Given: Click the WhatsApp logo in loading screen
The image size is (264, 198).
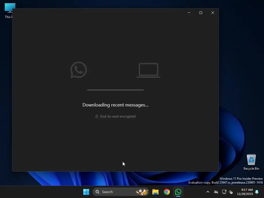Looking at the screenshot, I should click(x=78, y=70).
